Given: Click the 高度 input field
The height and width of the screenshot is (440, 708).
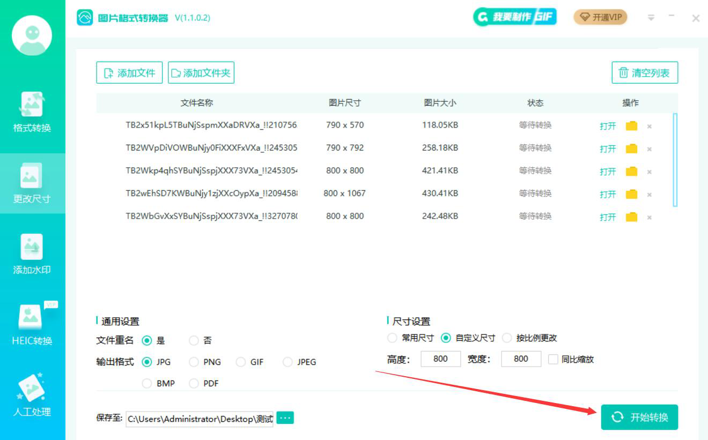Looking at the screenshot, I should tap(440, 359).
